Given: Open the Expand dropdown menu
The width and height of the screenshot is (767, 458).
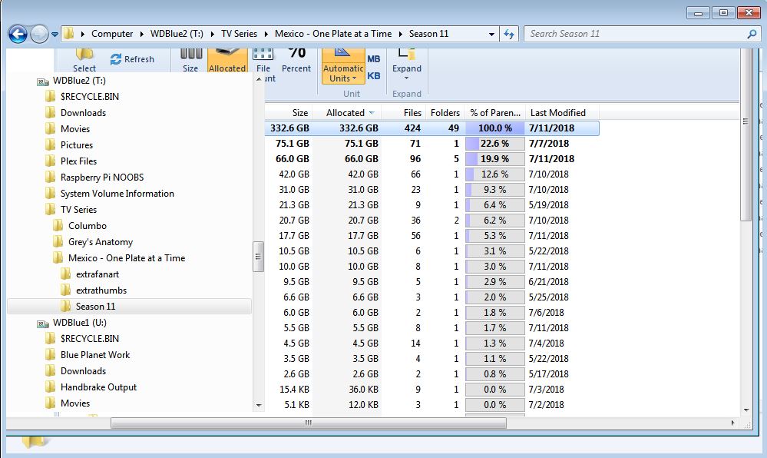Looking at the screenshot, I should click(x=406, y=73).
